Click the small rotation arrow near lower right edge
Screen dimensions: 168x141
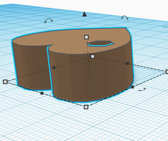[142, 89]
